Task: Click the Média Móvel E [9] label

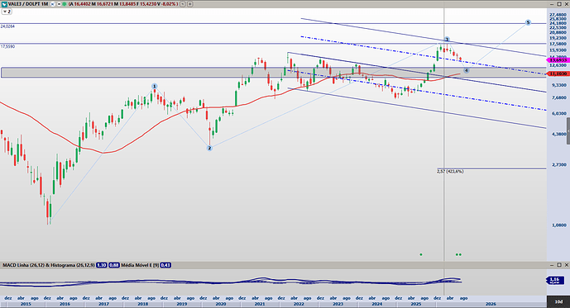Action: [140, 265]
